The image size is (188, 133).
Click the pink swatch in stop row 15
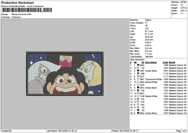pos(138,104)
